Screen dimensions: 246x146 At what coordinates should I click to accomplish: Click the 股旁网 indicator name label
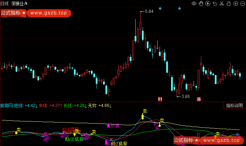(x=7, y=106)
